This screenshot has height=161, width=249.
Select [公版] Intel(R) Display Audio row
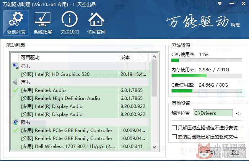pos(81,114)
